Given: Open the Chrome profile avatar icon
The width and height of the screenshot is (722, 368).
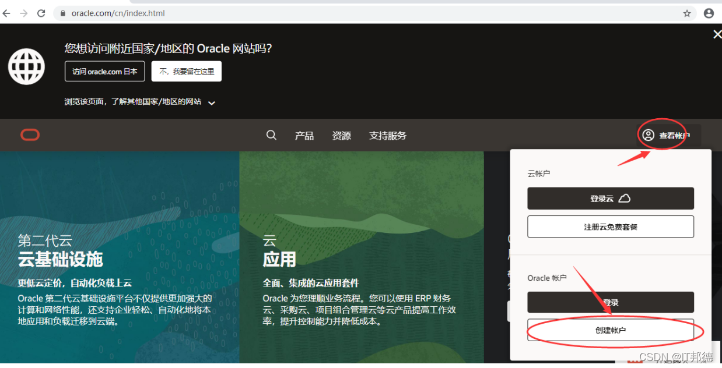Looking at the screenshot, I should pos(709,13).
